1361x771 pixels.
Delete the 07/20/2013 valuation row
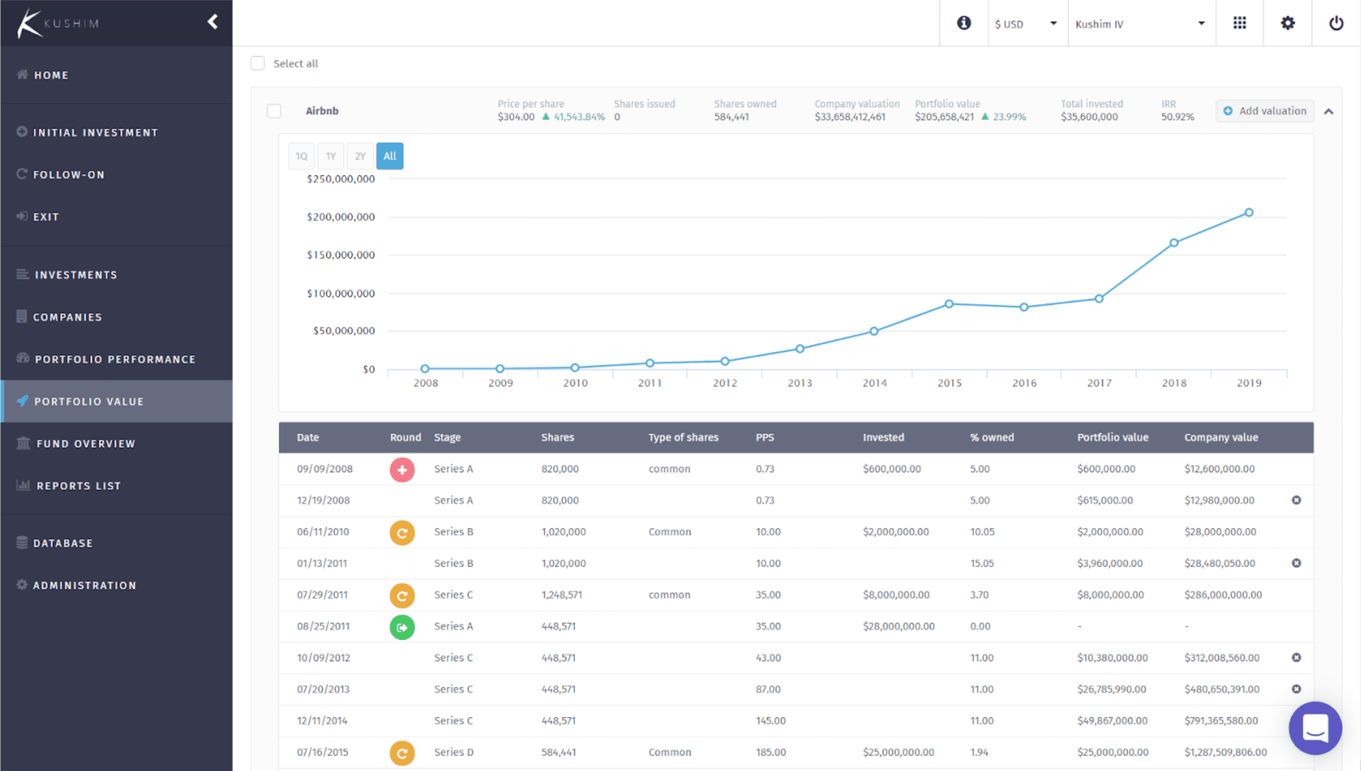[1296, 689]
